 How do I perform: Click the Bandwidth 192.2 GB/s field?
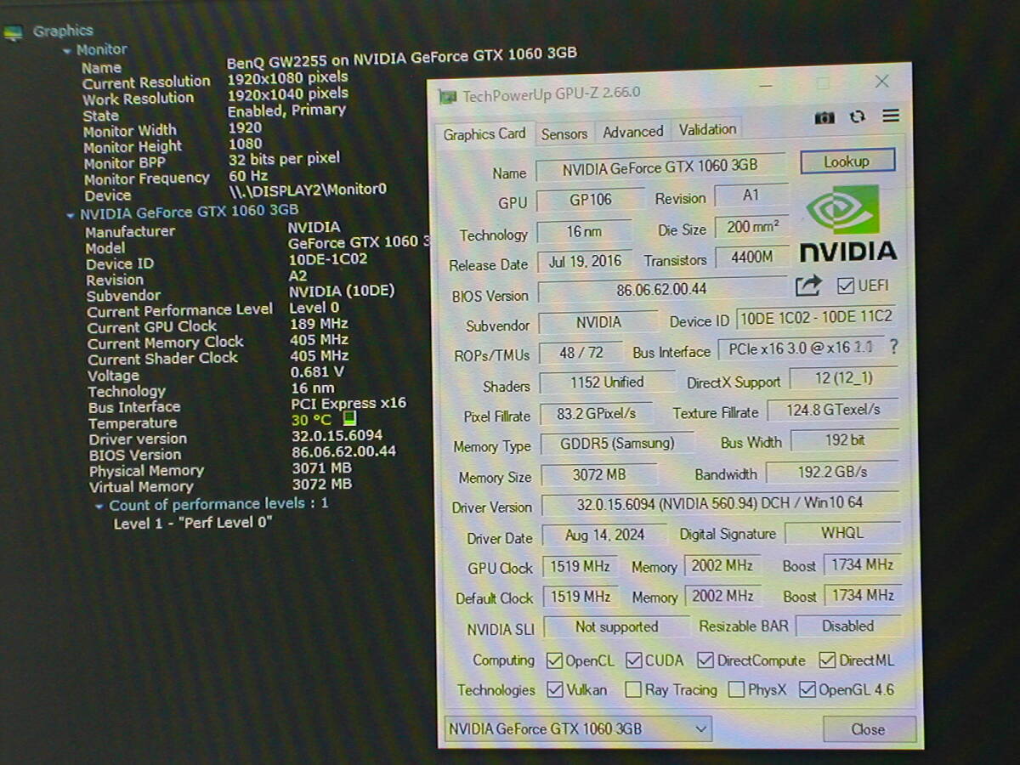[832, 471]
